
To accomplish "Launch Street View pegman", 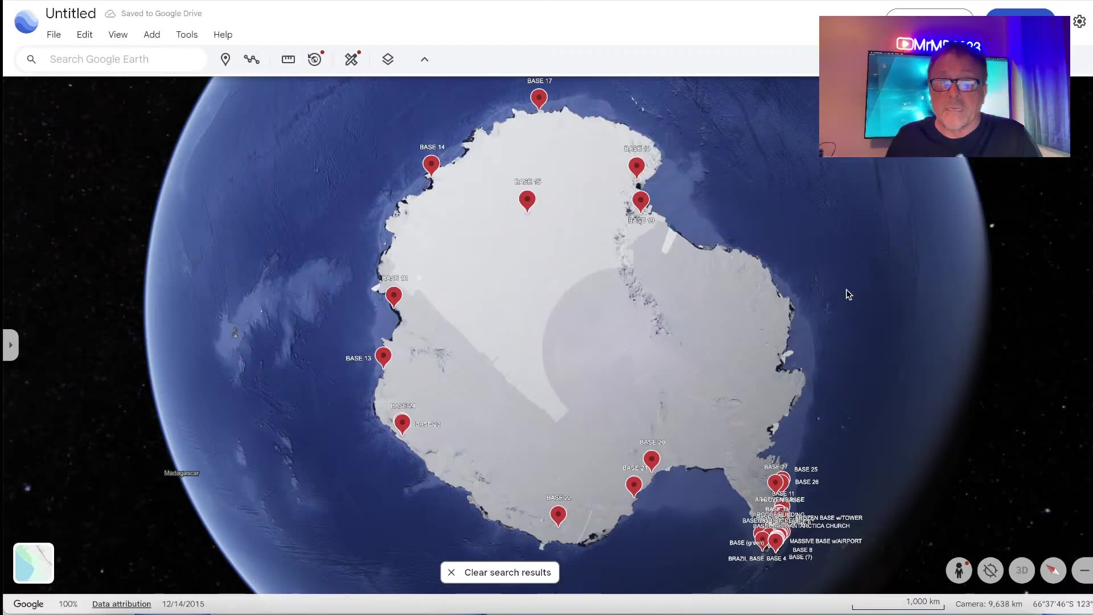I will pos(959,570).
